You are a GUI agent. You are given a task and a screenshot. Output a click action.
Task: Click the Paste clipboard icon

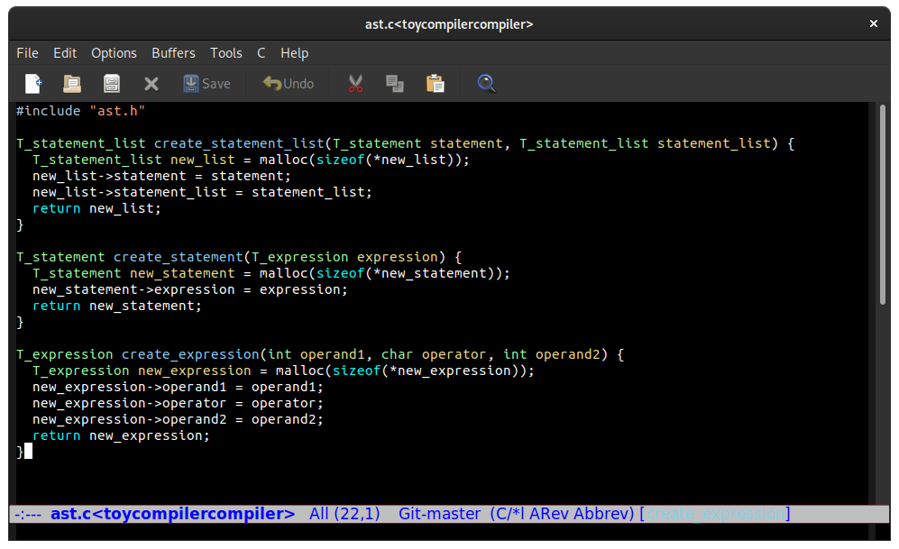point(436,84)
